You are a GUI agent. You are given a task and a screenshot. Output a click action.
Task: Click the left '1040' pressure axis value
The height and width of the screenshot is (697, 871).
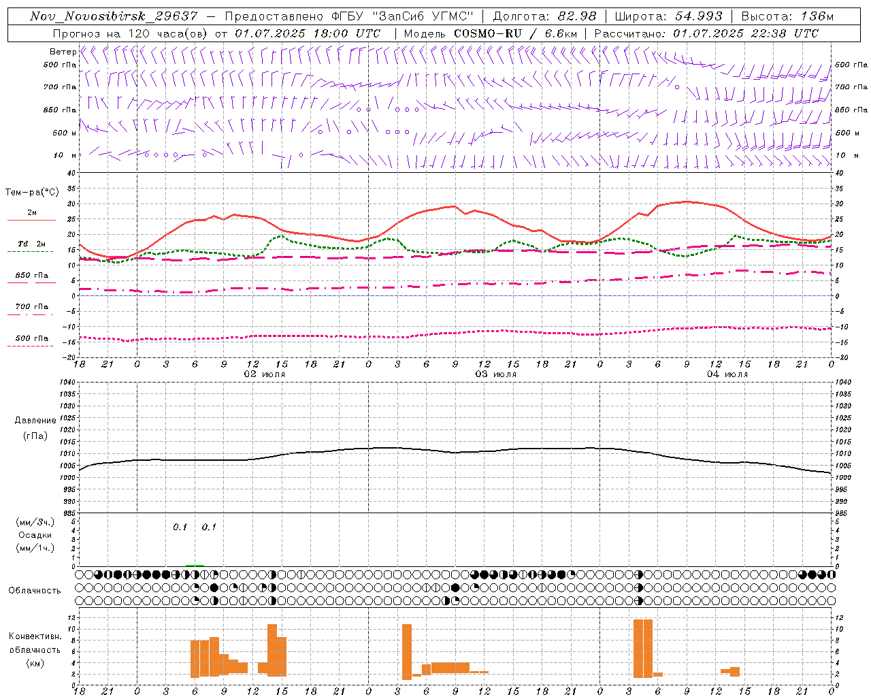point(67,382)
